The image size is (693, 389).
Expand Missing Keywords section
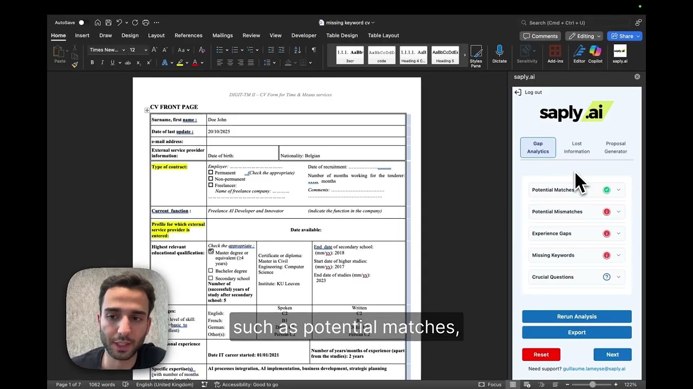click(577, 255)
